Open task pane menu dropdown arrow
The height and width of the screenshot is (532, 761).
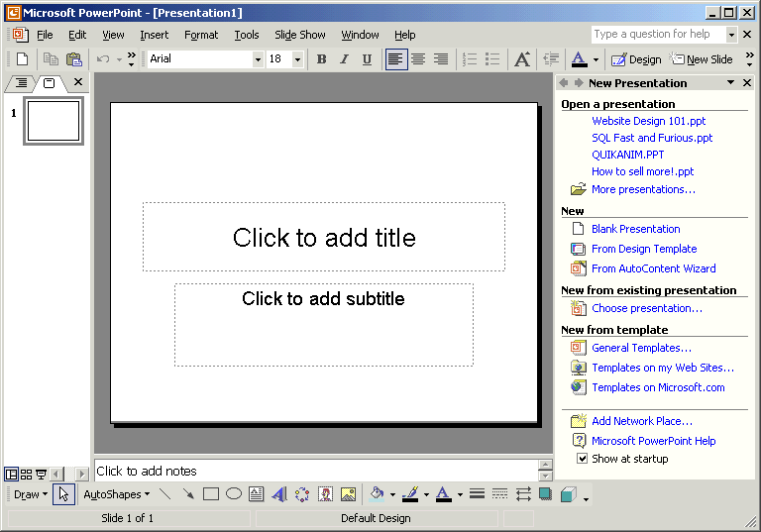[x=730, y=82]
